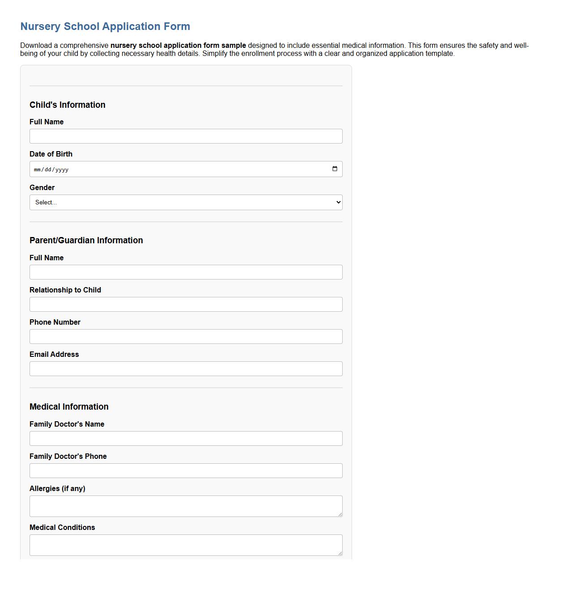Click the Relationship to Child field
The height and width of the screenshot is (597, 565).
(186, 304)
